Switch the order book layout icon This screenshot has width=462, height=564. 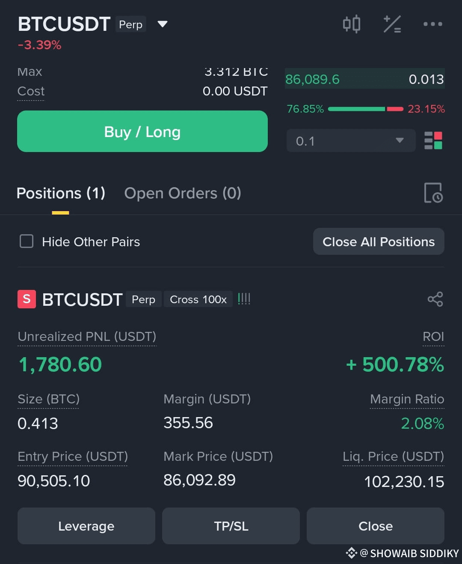pyautogui.click(x=433, y=140)
